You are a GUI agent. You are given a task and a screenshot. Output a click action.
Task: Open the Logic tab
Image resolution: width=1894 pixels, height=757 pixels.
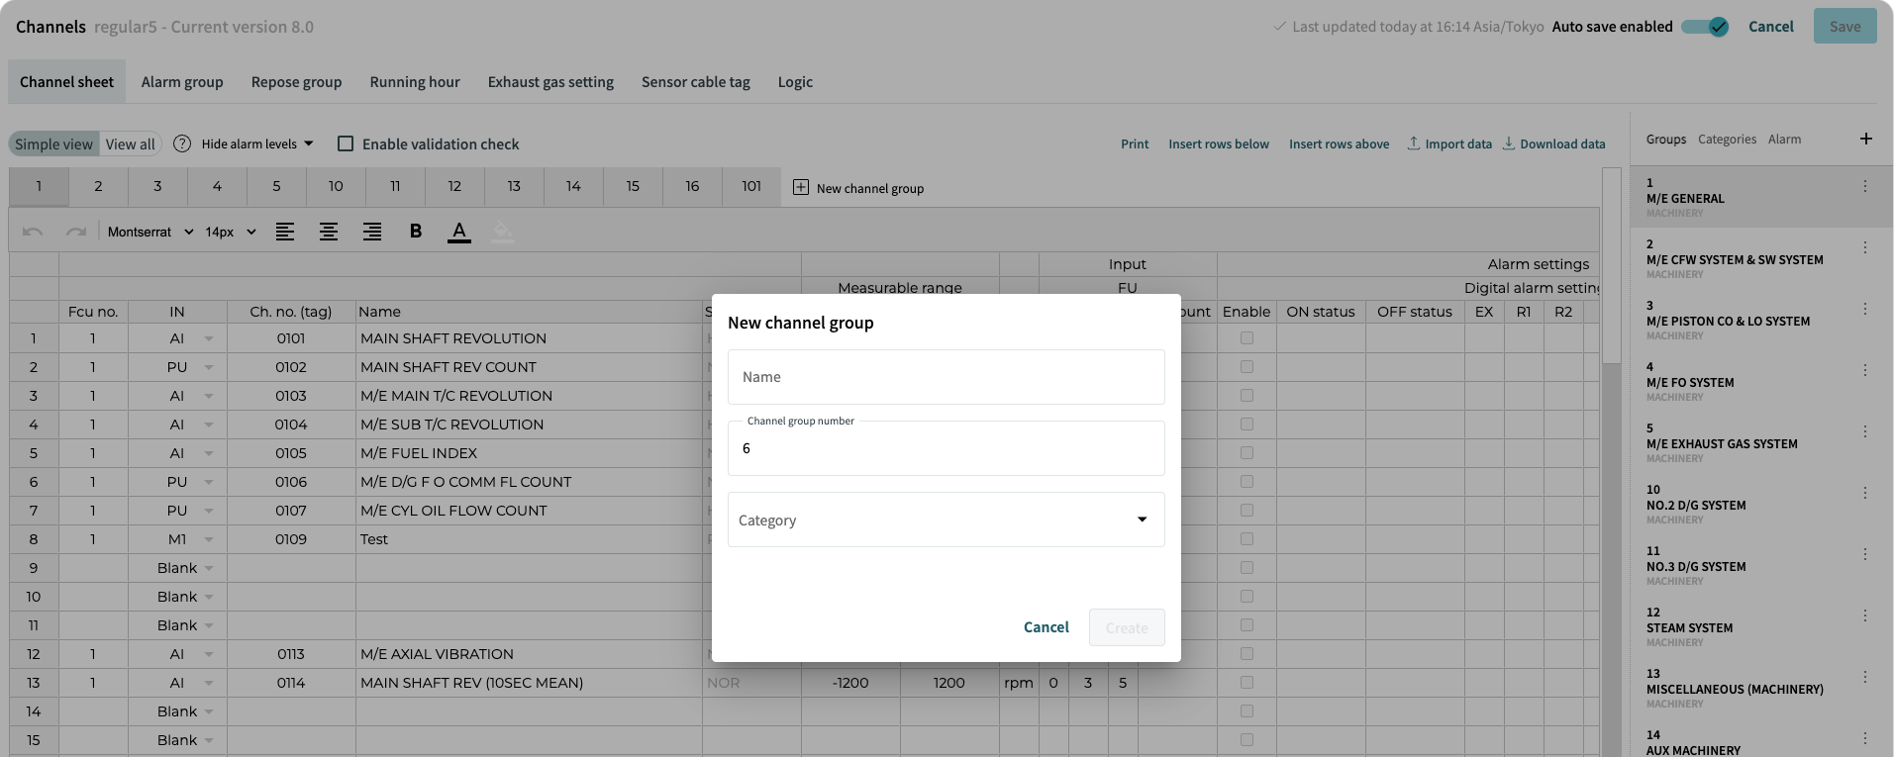(795, 82)
